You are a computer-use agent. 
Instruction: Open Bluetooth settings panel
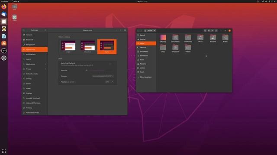(35, 40)
